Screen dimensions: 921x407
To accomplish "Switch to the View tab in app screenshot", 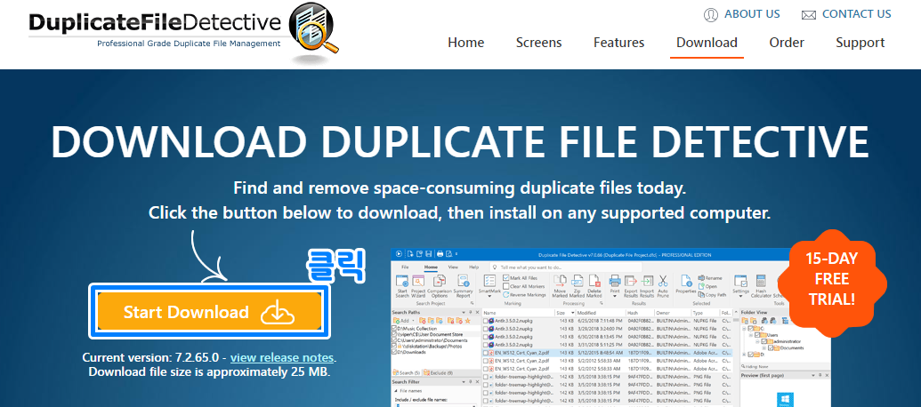I will tap(453, 267).
